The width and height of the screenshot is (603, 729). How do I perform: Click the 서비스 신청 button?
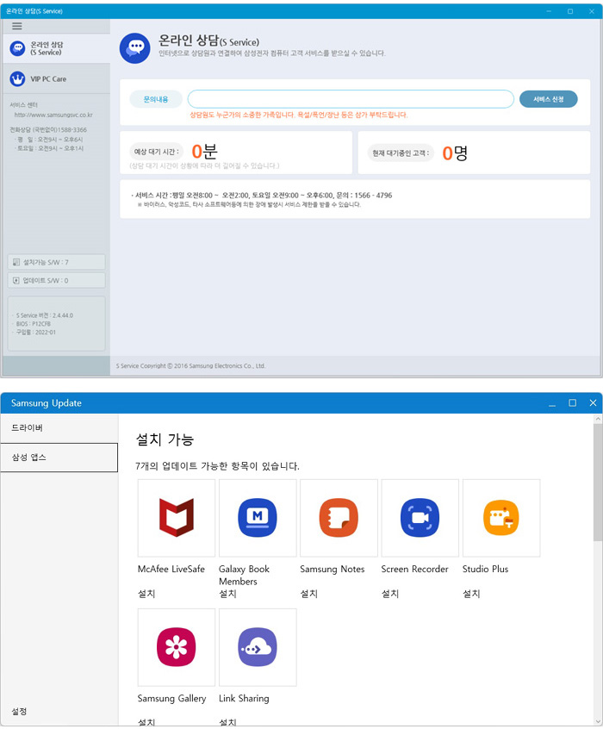point(548,99)
